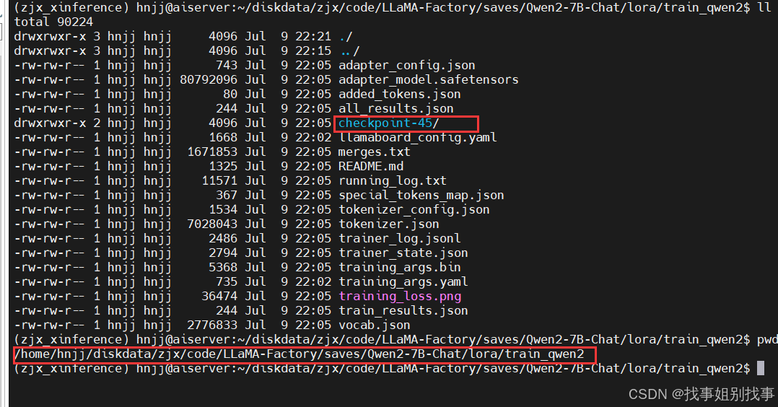This screenshot has width=778, height=407.
Task: Click the trainer_log.jsonl file name
Action: click(400, 239)
